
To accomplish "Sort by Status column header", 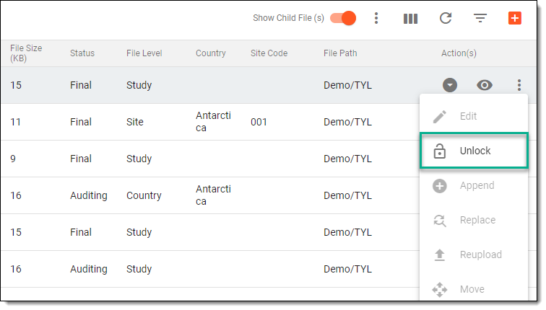I will [82, 53].
